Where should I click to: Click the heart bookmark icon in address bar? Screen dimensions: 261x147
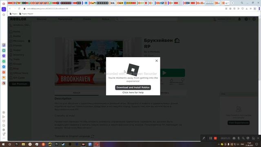pyautogui.click(x=243, y=9)
